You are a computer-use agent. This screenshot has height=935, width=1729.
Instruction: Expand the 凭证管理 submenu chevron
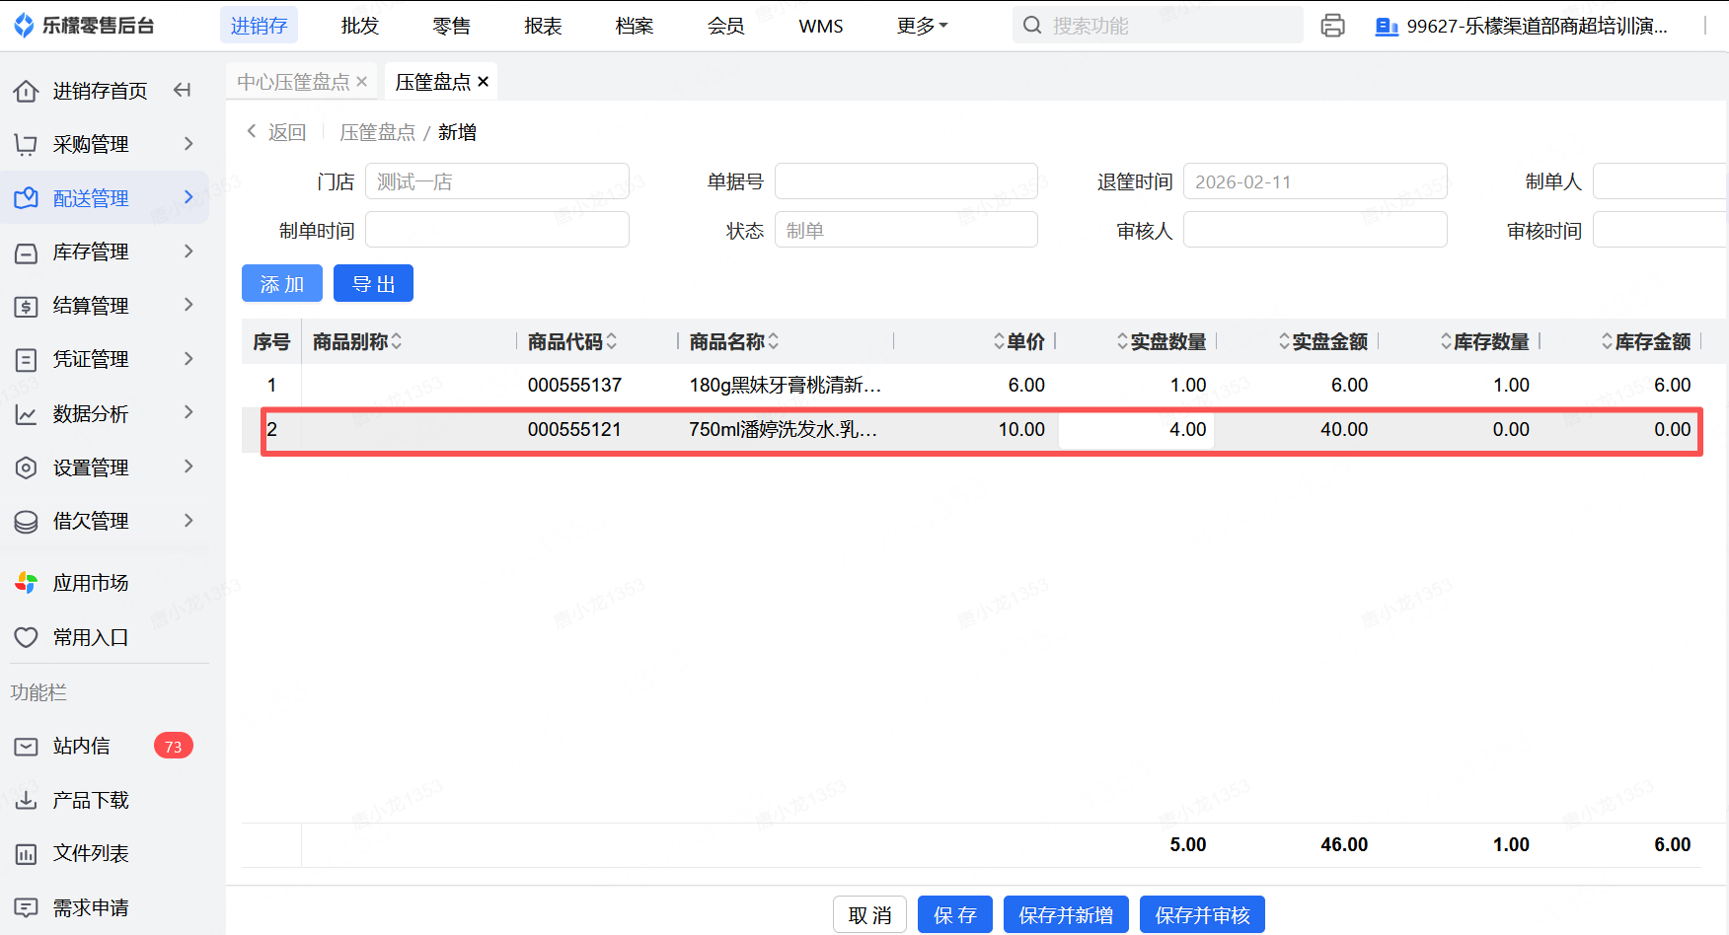188,359
